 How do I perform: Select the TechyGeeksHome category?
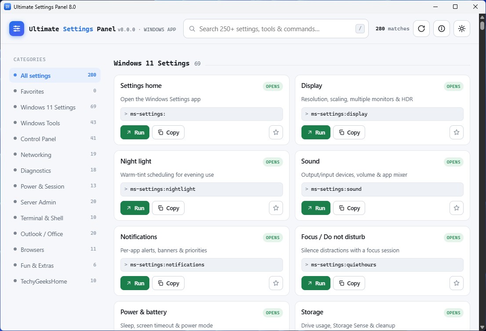point(55,281)
